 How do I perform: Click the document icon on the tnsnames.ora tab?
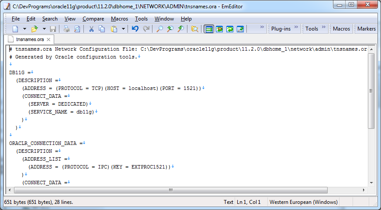[x=10, y=39]
